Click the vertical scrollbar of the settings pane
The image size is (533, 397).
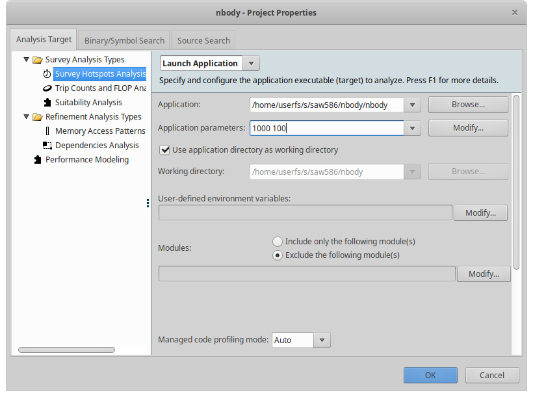click(x=516, y=182)
